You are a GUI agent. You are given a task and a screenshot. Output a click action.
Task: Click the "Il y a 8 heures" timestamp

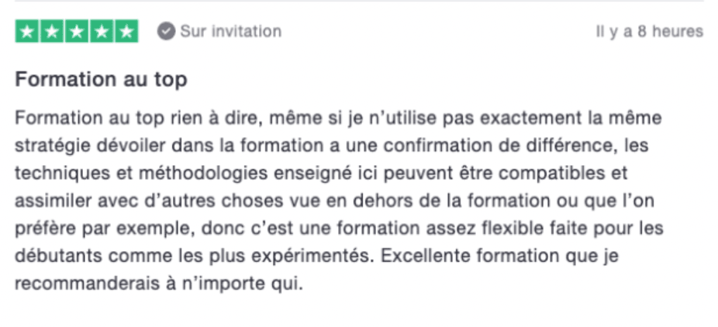(x=649, y=32)
